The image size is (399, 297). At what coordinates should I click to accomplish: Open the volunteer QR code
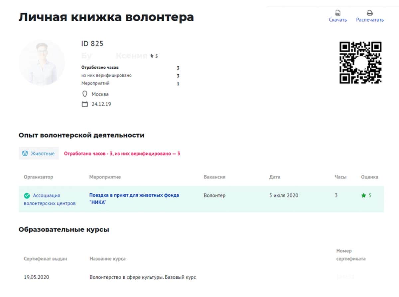[360, 63]
